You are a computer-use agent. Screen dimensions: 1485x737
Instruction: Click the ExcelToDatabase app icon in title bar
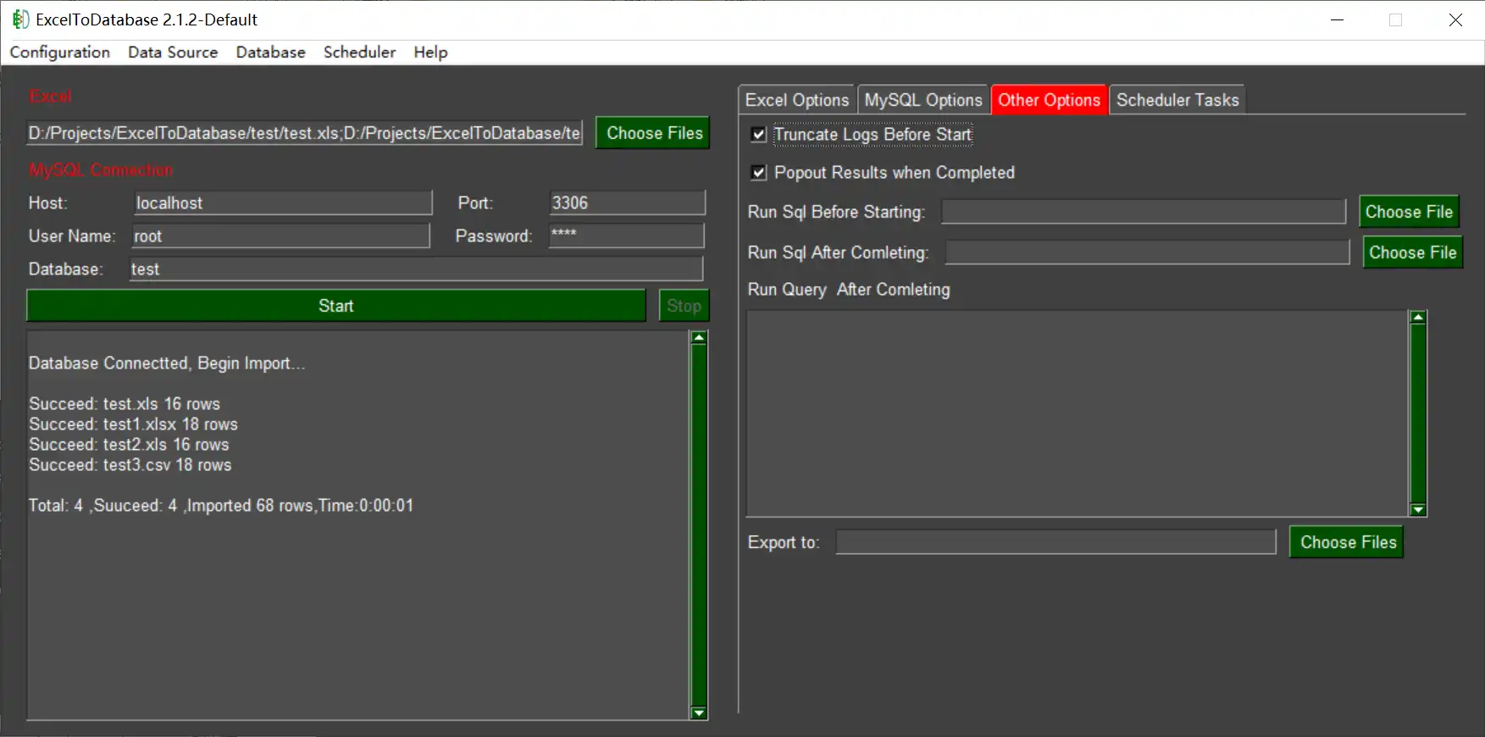click(x=20, y=19)
